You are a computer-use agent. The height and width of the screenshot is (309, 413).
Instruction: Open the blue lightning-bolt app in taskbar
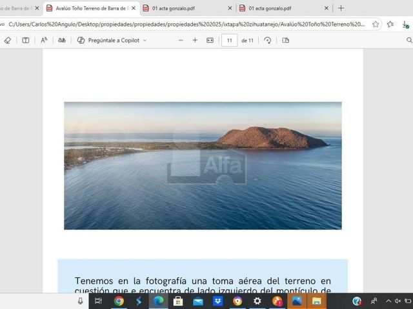pos(139,301)
